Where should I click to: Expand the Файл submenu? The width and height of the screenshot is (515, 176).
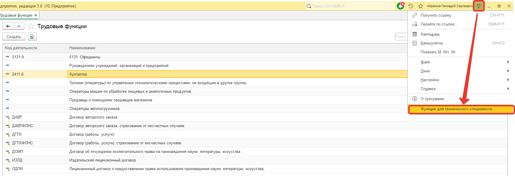click(425, 62)
